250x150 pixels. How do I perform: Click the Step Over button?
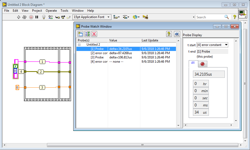pyautogui.click(x=63, y=17)
